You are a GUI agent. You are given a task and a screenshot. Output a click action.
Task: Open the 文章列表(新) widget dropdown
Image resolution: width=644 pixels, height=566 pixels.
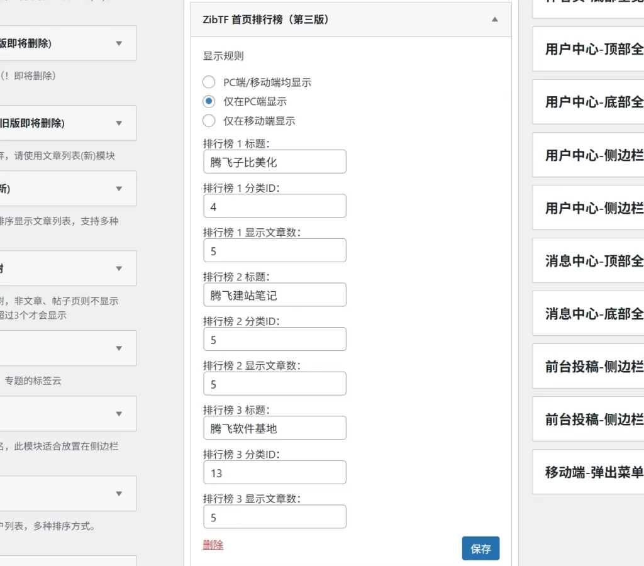coord(119,188)
